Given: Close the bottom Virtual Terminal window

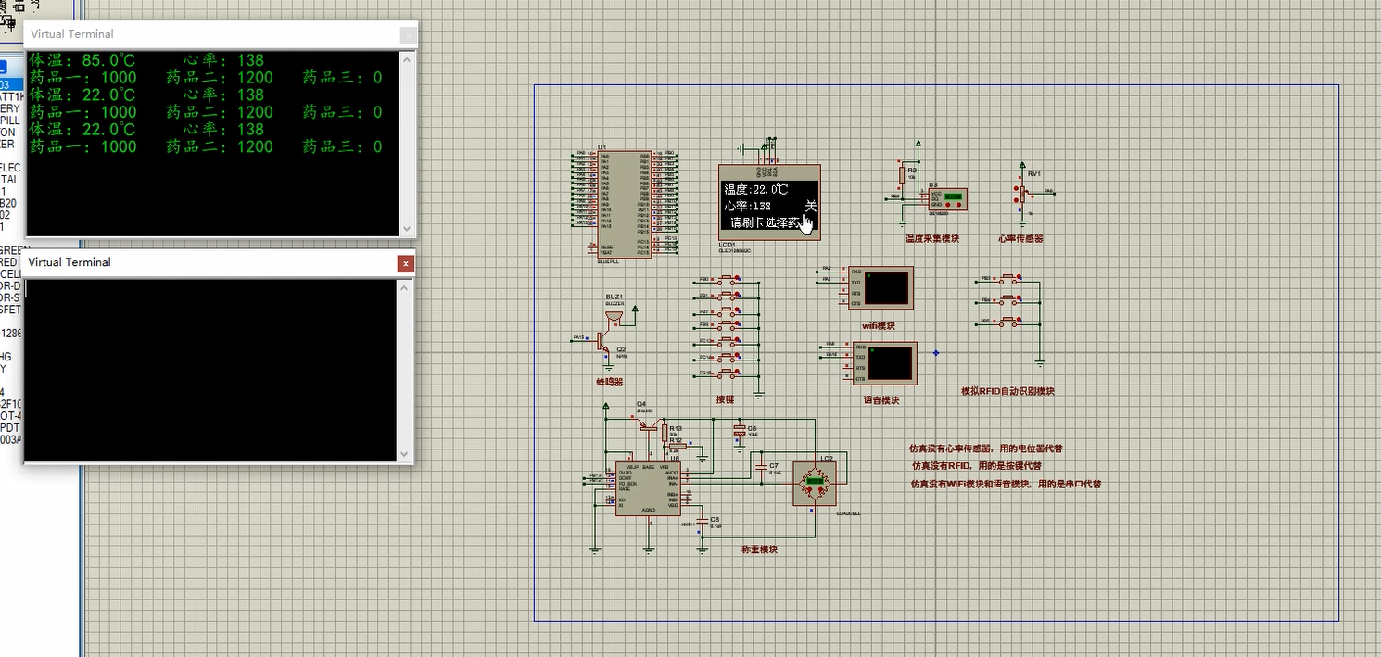Looking at the screenshot, I should coord(405,263).
